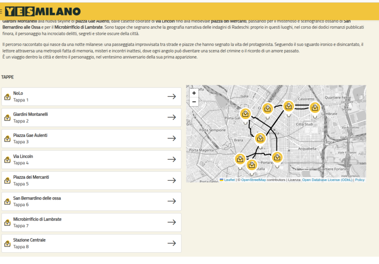The height and width of the screenshot is (264, 379).
Task: Expand San Bernardino delle ossa via its arrow
Action: 172,201
